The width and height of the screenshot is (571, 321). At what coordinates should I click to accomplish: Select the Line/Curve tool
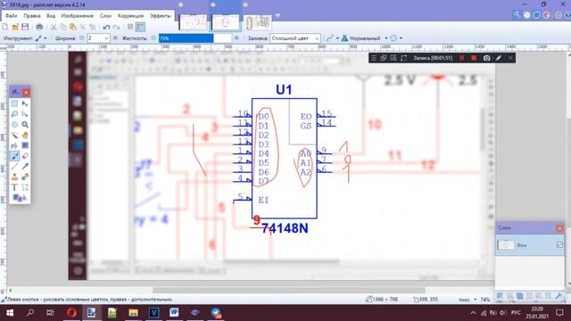point(25,187)
